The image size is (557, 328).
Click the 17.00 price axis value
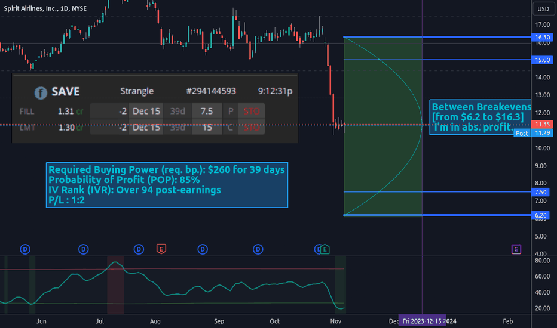(x=543, y=25)
